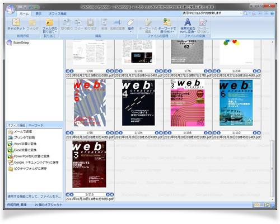This screenshot has width=280, height=224.
Task: Go to next page of the 1/98 document
Action: [x=108, y=133]
